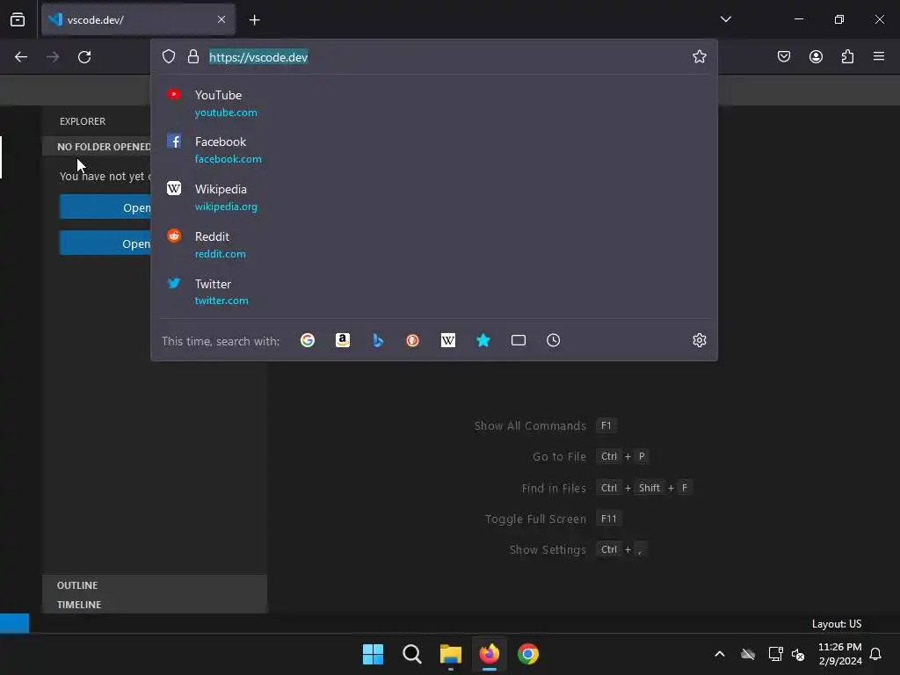Click the Layout: US status bar item

point(837,624)
